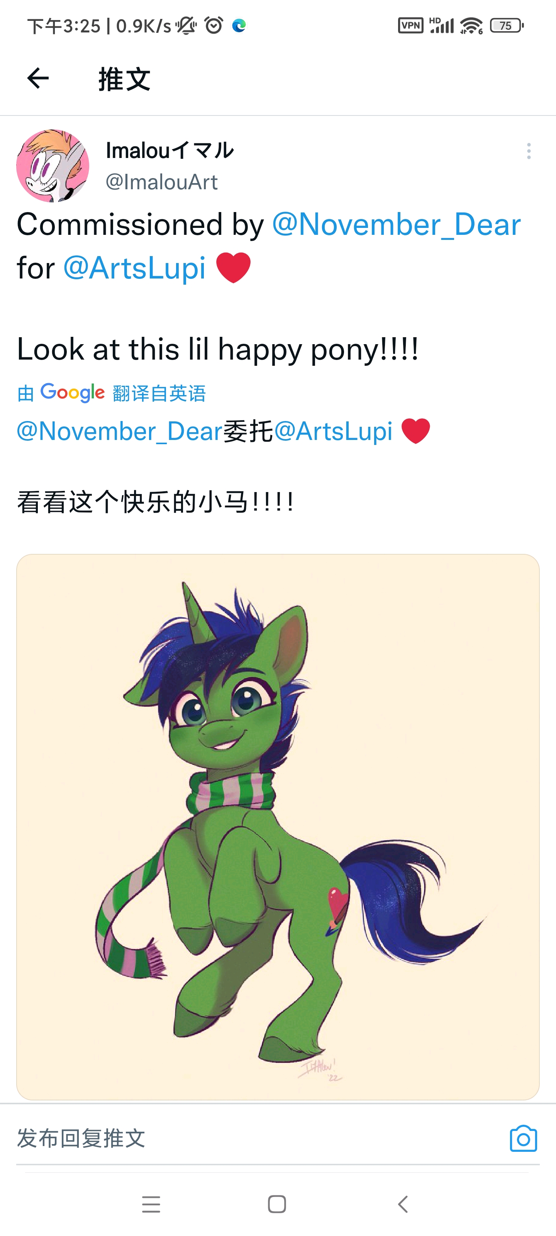
Task: Open the green pony artwork image
Action: 278,827
